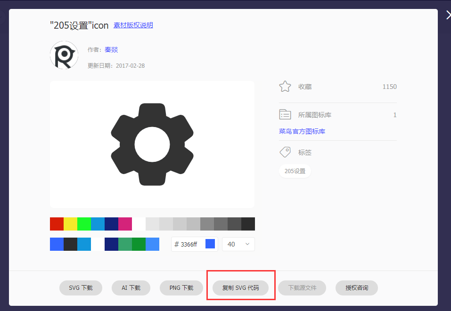Expand the size selector chevron
This screenshot has height=311, width=451.
click(x=247, y=244)
